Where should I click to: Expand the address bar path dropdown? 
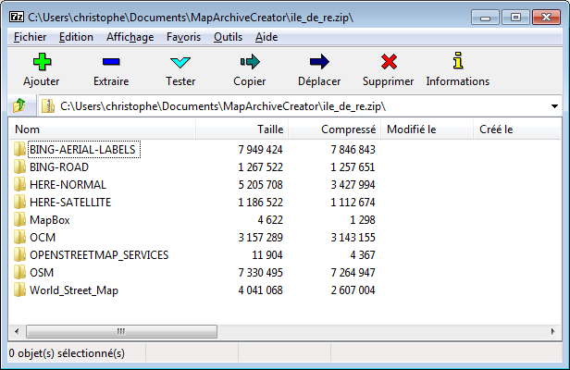(554, 106)
